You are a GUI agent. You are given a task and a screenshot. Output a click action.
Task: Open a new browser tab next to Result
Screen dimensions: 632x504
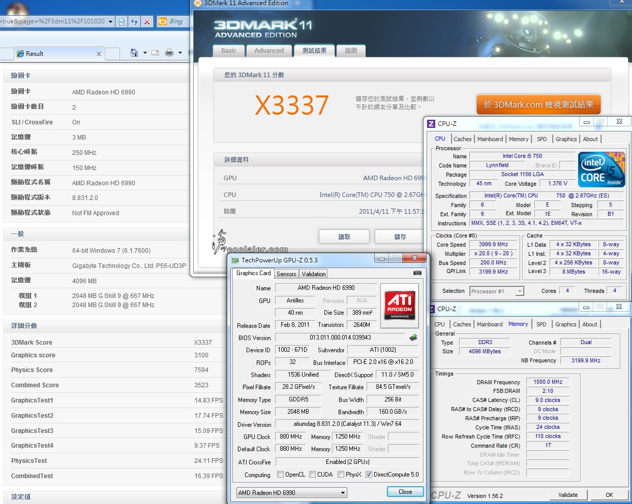coord(113,53)
